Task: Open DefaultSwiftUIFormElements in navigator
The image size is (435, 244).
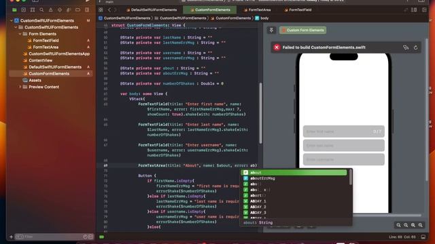Action: click(x=55, y=67)
